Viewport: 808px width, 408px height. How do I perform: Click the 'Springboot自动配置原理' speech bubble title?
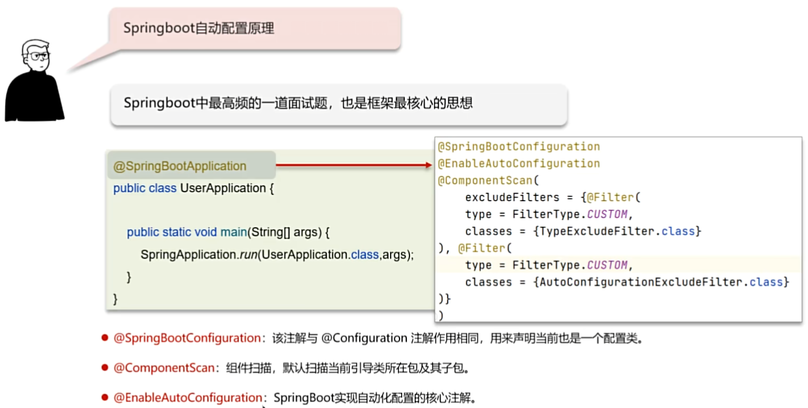tap(198, 28)
